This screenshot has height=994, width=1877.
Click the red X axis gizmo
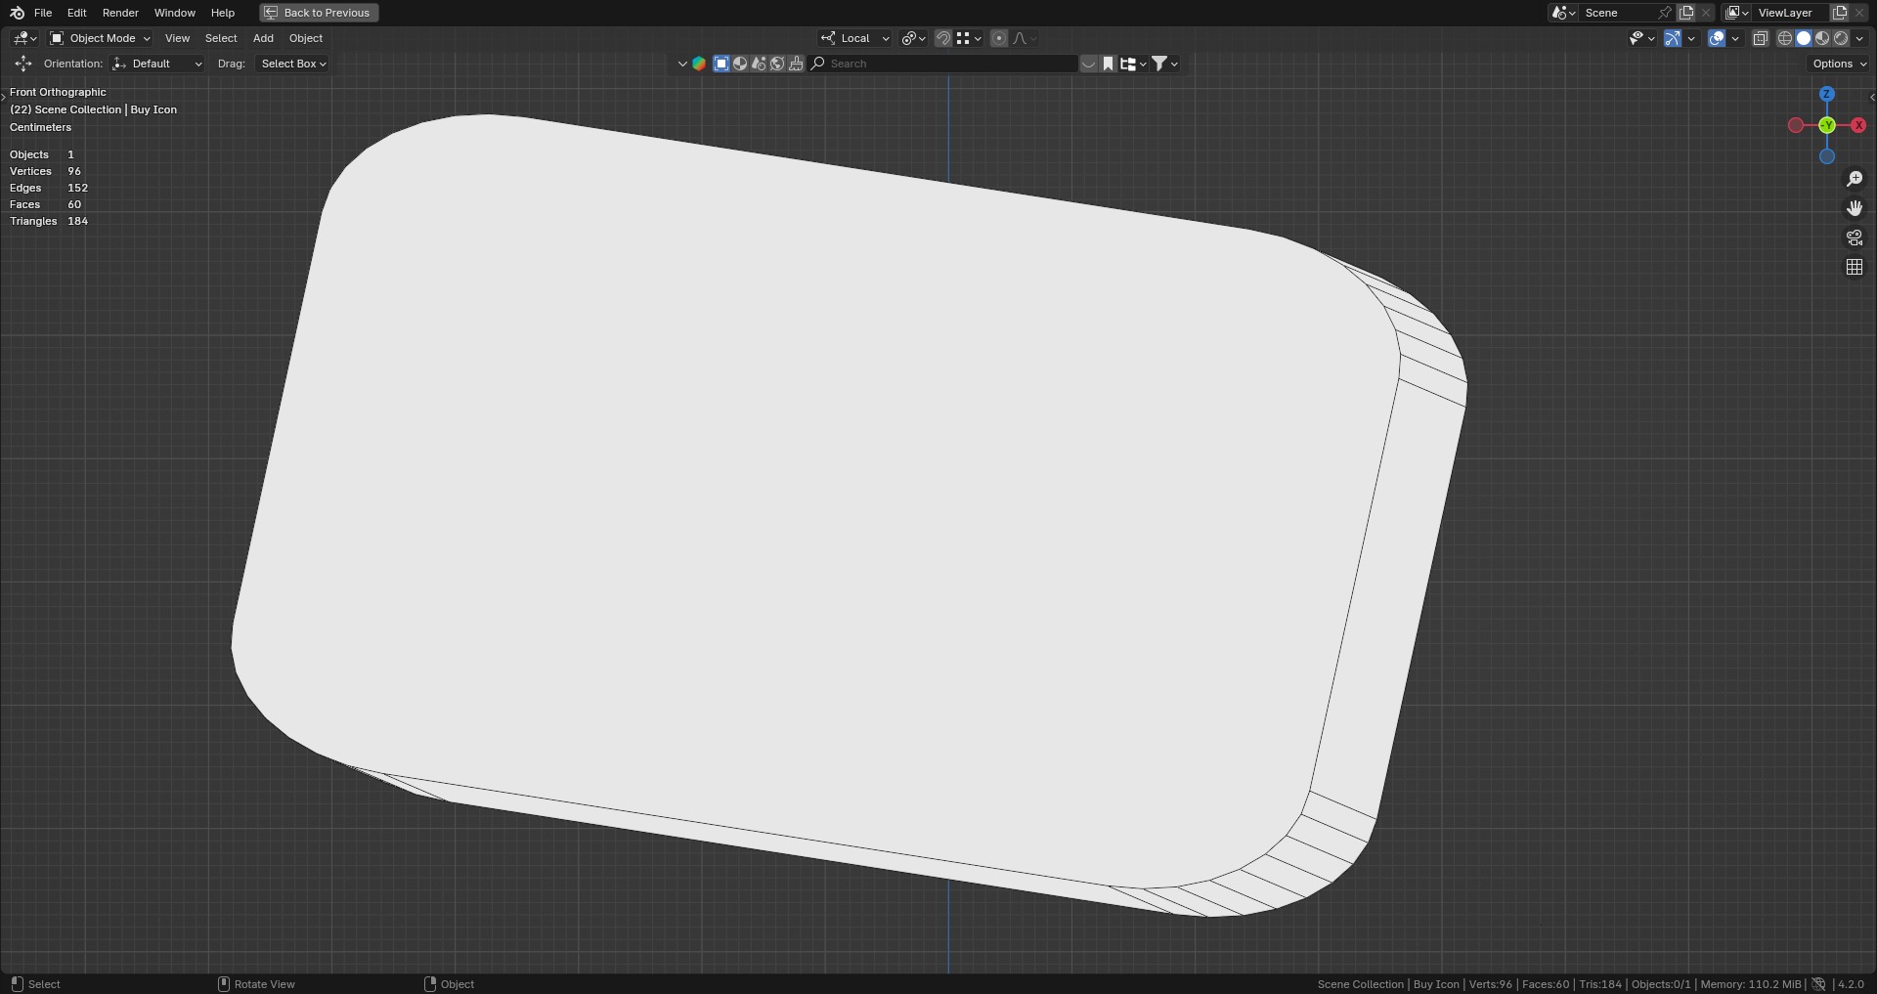pyautogui.click(x=1858, y=125)
